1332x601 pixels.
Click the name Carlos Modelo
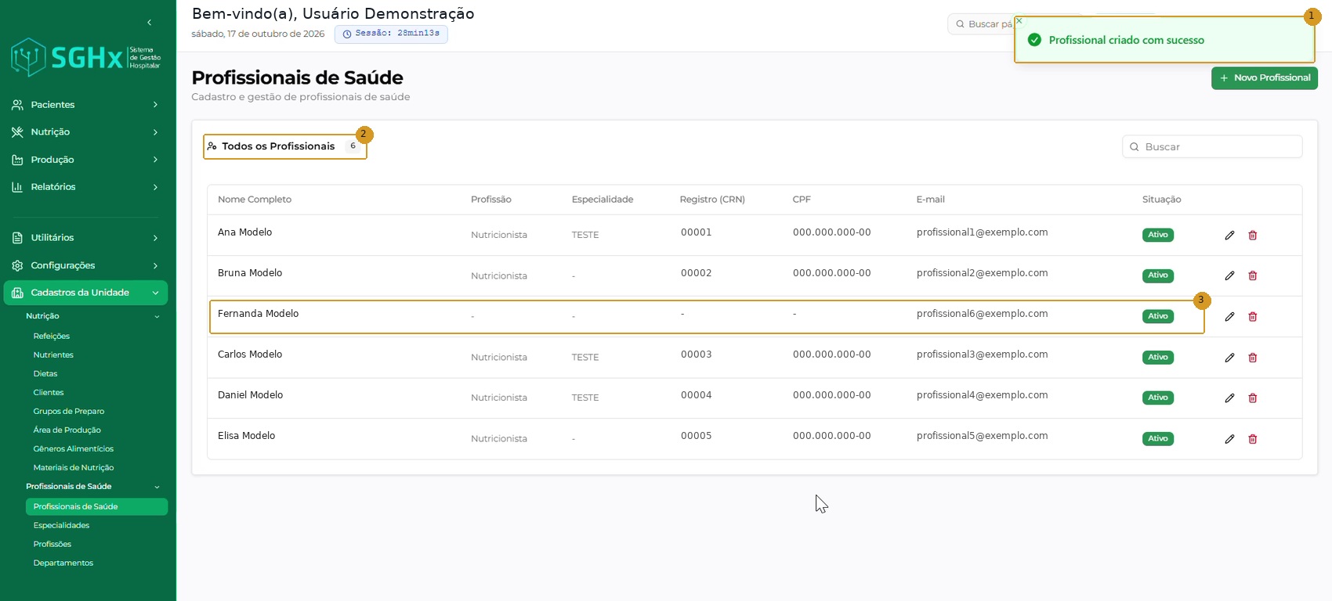(250, 354)
